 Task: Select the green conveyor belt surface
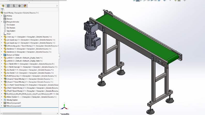click(x=136, y=38)
